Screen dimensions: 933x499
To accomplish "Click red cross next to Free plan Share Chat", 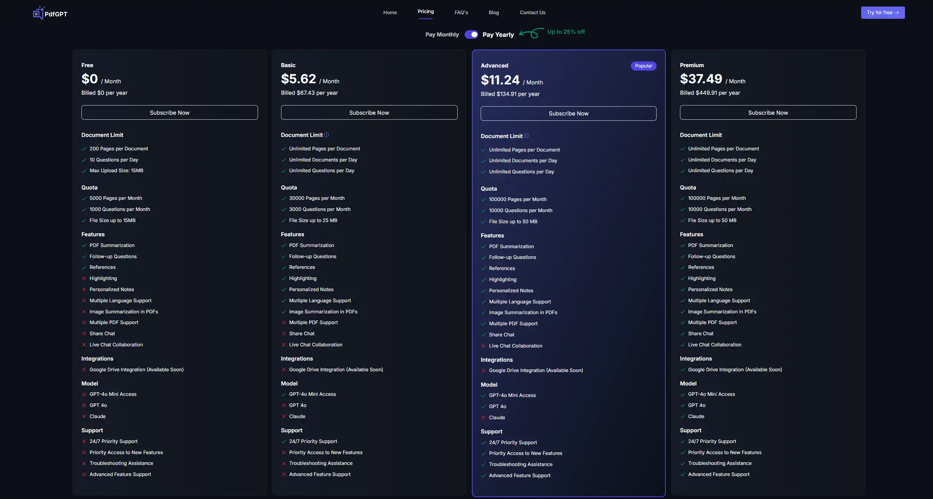I will click(84, 334).
